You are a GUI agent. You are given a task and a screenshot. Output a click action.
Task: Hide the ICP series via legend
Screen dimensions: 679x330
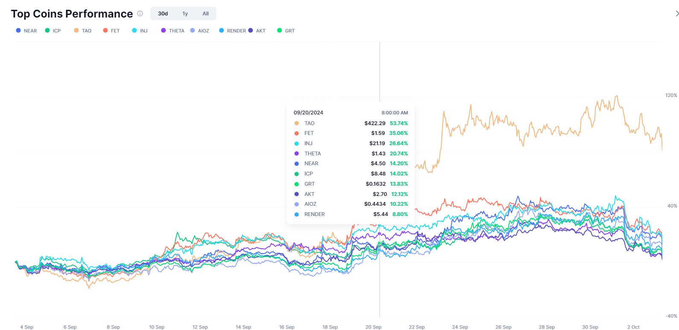pyautogui.click(x=53, y=31)
